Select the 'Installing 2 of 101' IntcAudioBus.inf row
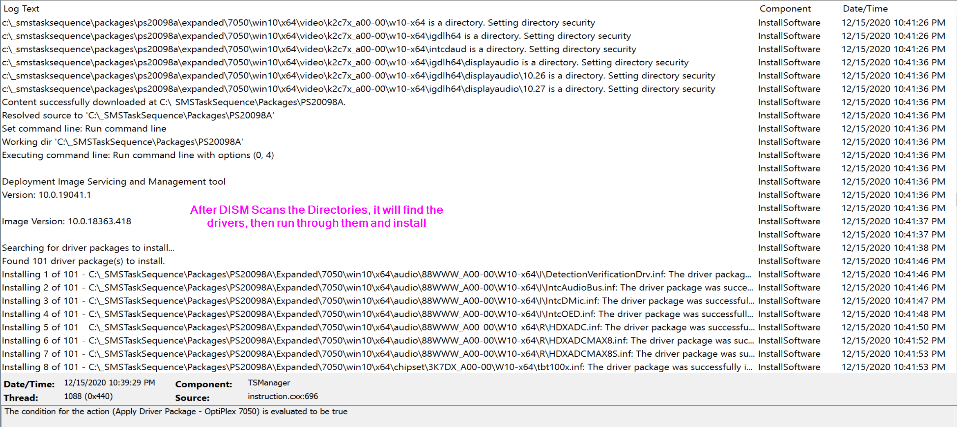957x427 pixels. 376,288
